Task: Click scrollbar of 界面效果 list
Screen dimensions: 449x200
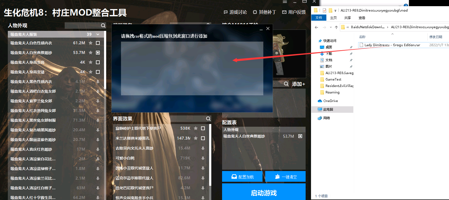Action: (210, 154)
